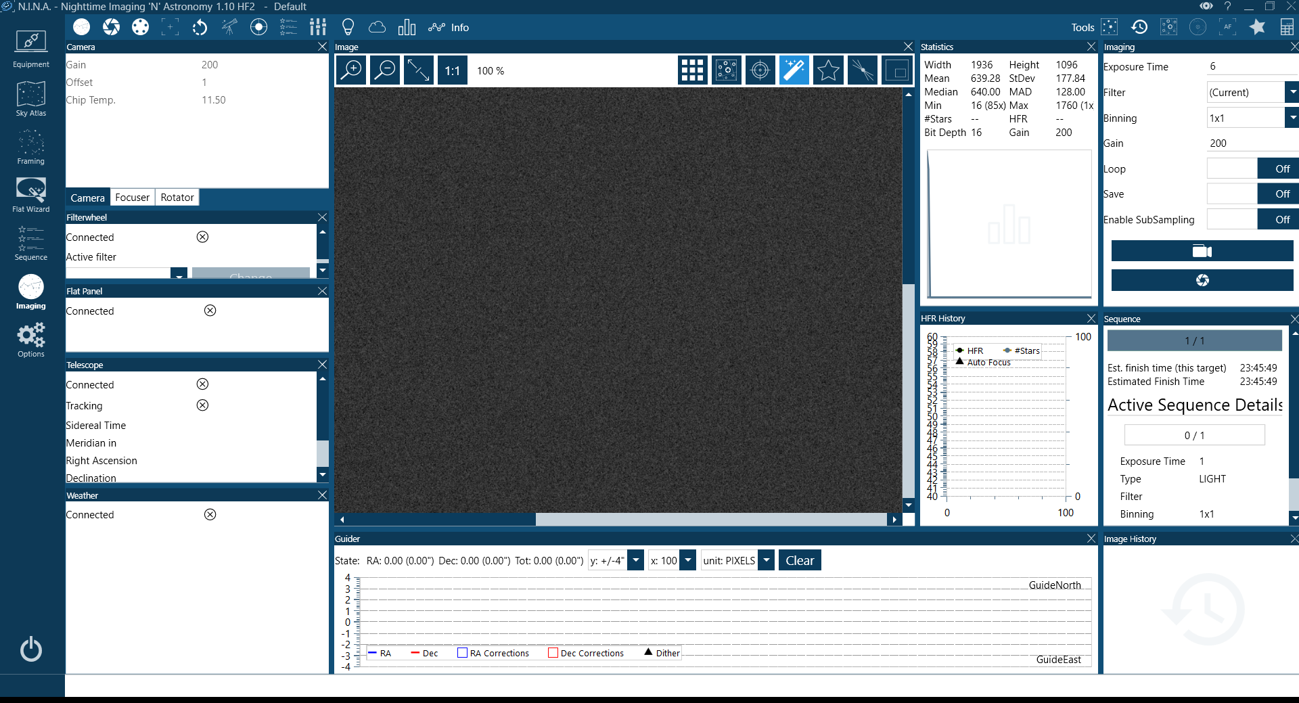Start live view with video camera button
Image resolution: width=1299 pixels, height=703 pixels.
click(1202, 251)
